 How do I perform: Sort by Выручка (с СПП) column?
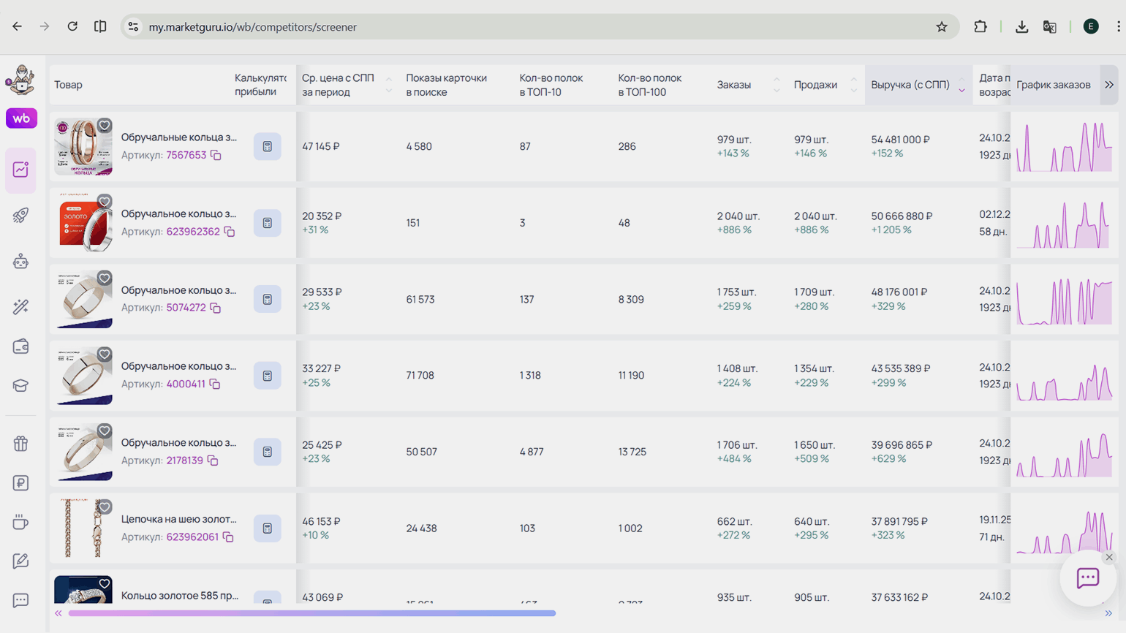[x=910, y=85]
